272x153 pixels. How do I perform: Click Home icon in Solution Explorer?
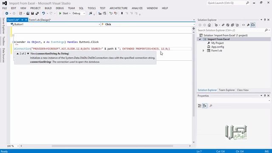[210, 25]
